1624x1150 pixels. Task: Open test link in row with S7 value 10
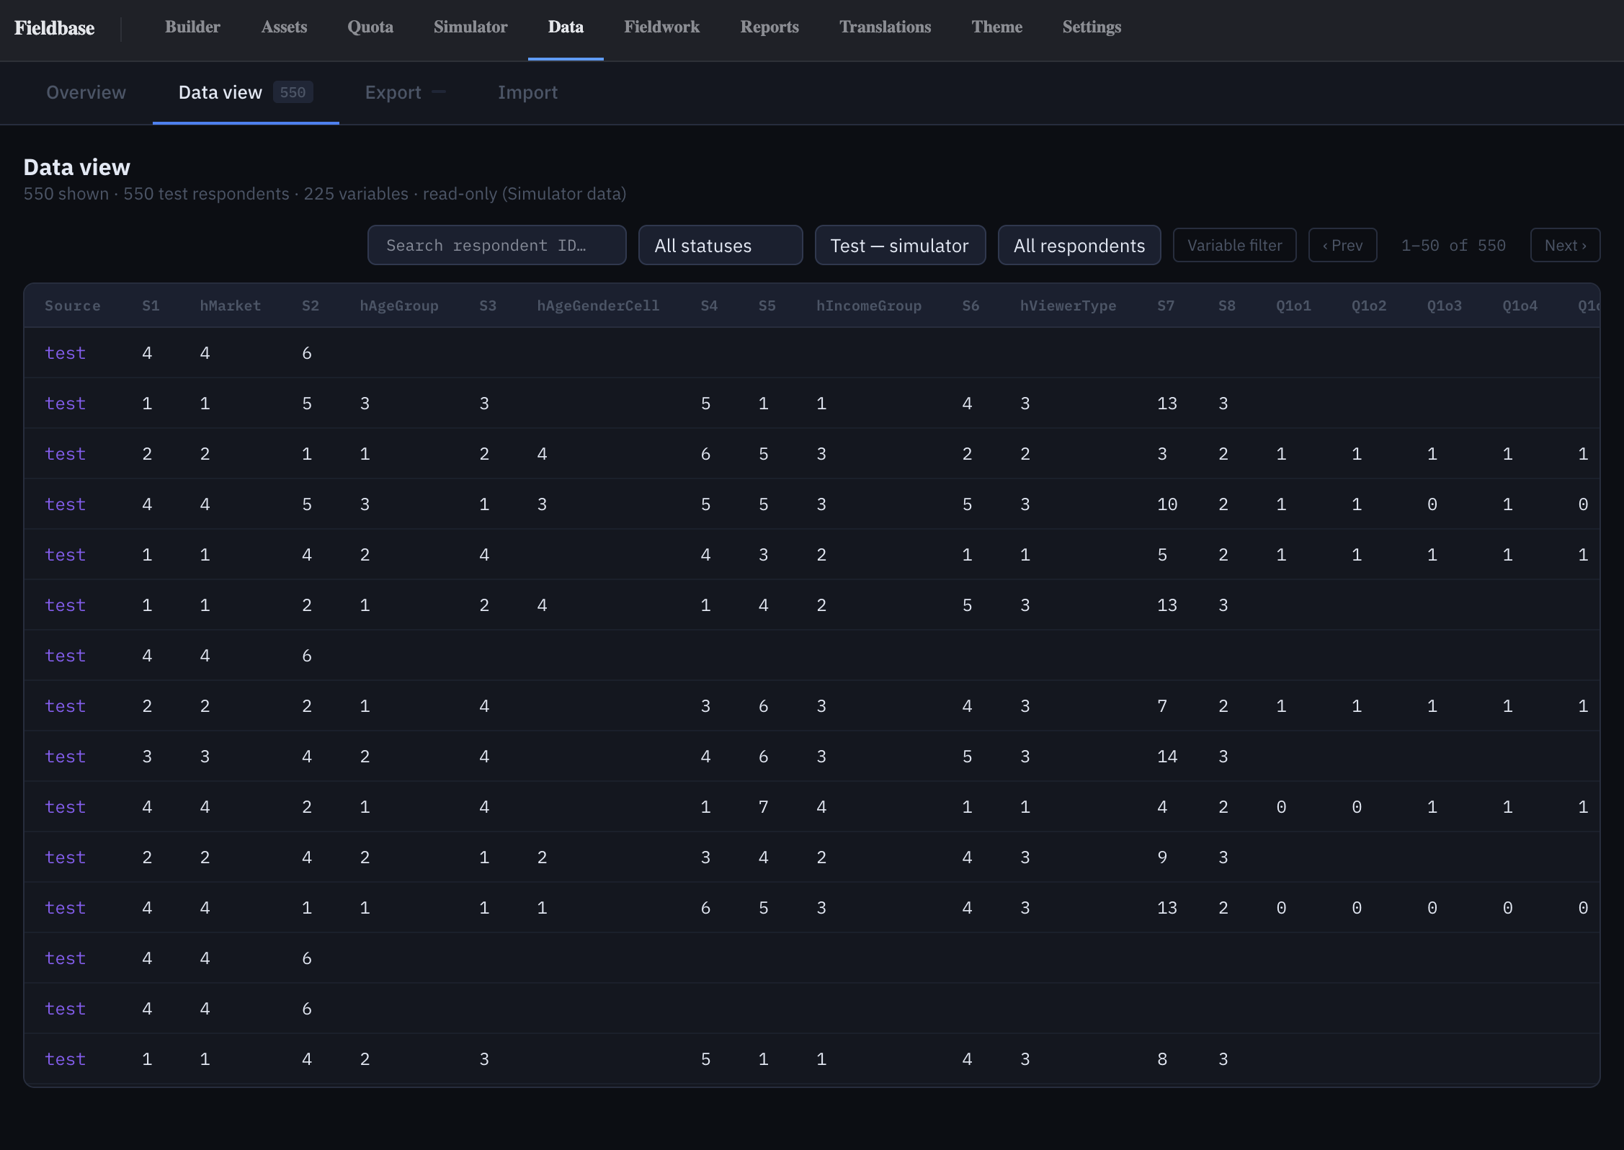pos(65,504)
